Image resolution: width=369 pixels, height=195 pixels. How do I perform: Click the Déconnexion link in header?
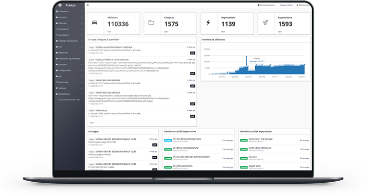pyautogui.click(x=303, y=5)
